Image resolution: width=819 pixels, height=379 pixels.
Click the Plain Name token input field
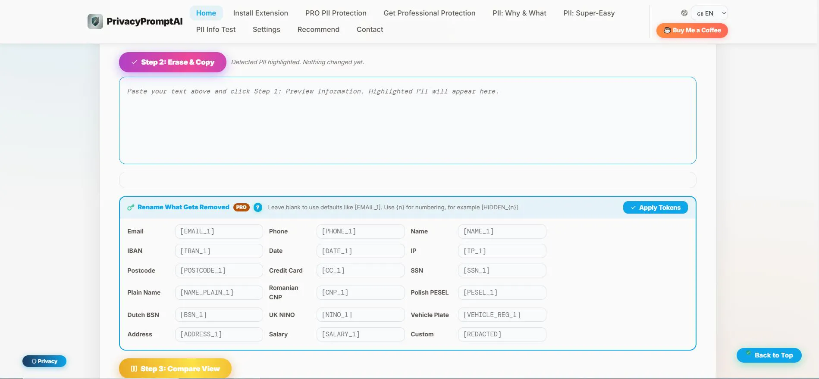(219, 292)
